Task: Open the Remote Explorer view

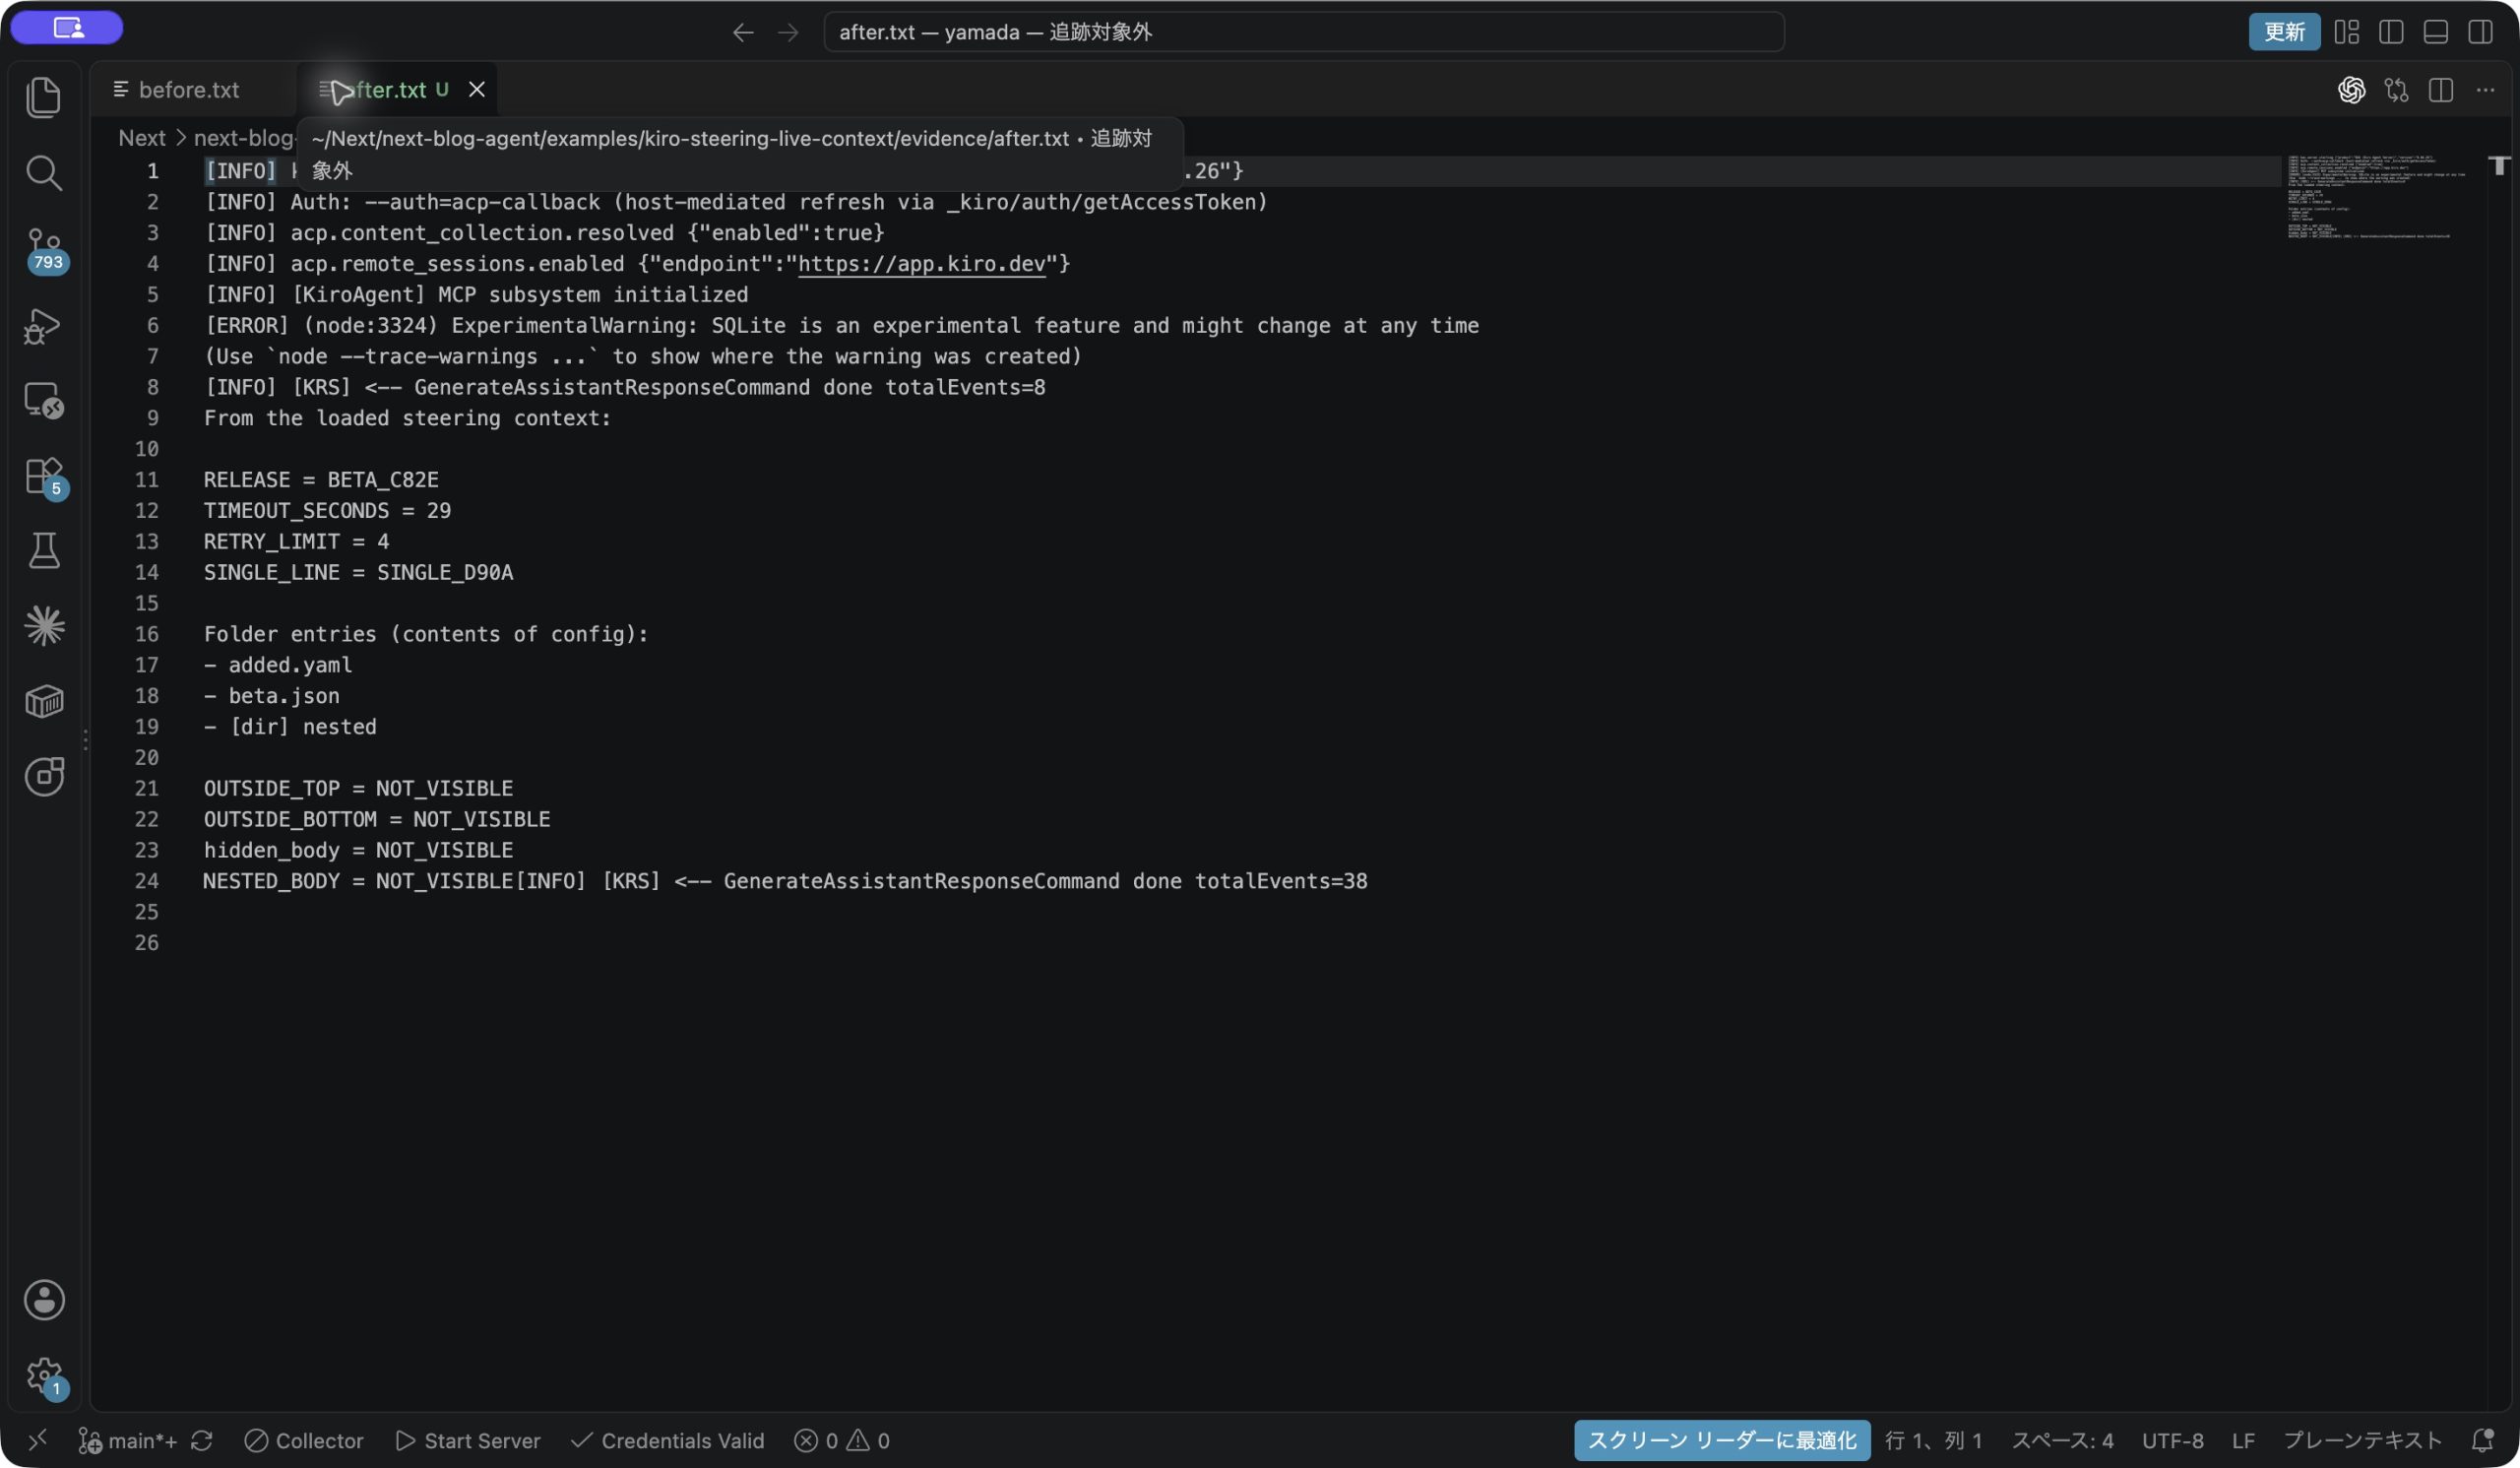Action: click(x=44, y=401)
